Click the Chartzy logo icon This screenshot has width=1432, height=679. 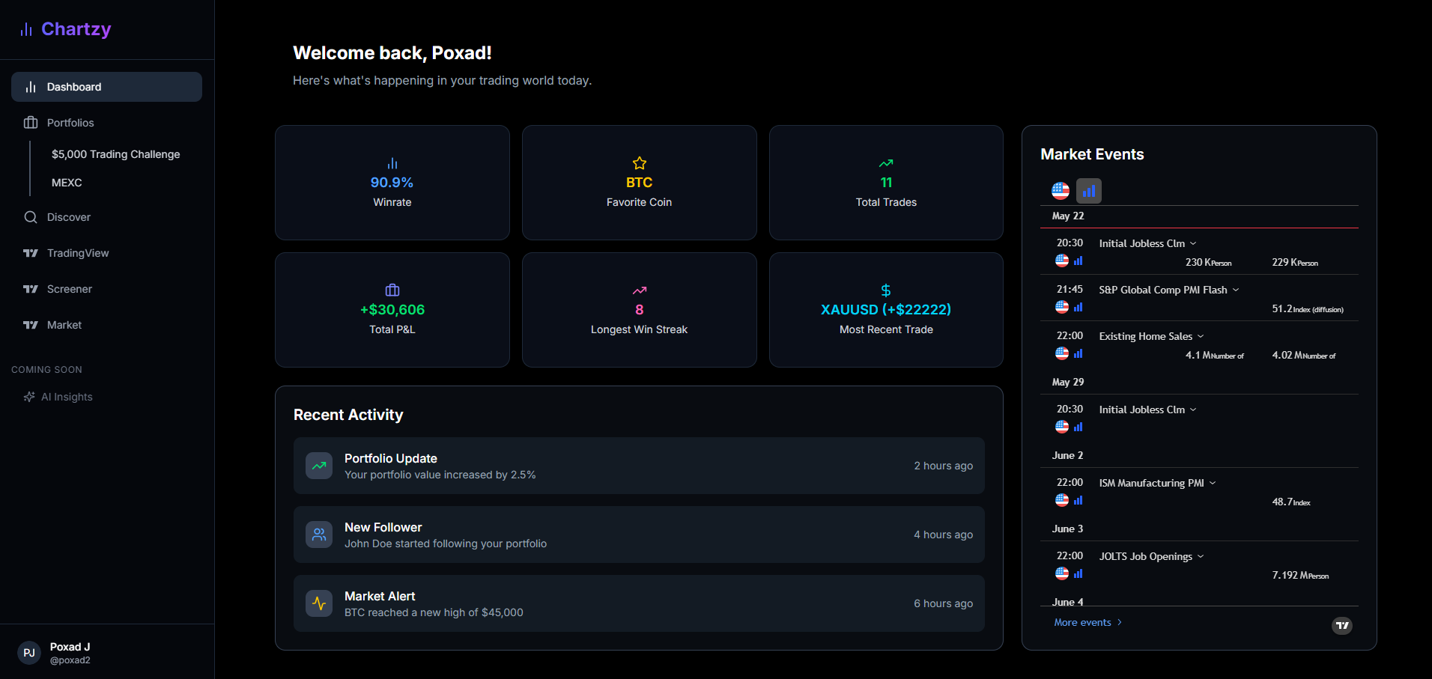[26, 29]
